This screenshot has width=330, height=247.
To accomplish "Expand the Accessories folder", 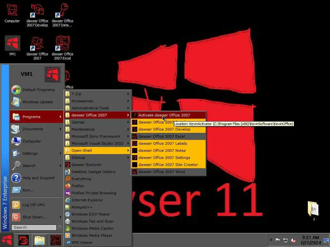I will [98, 101].
